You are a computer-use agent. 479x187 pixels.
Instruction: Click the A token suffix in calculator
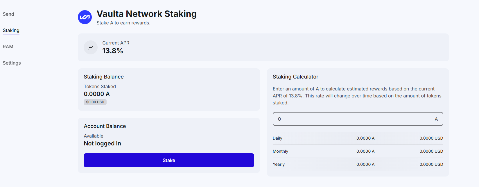click(x=436, y=119)
